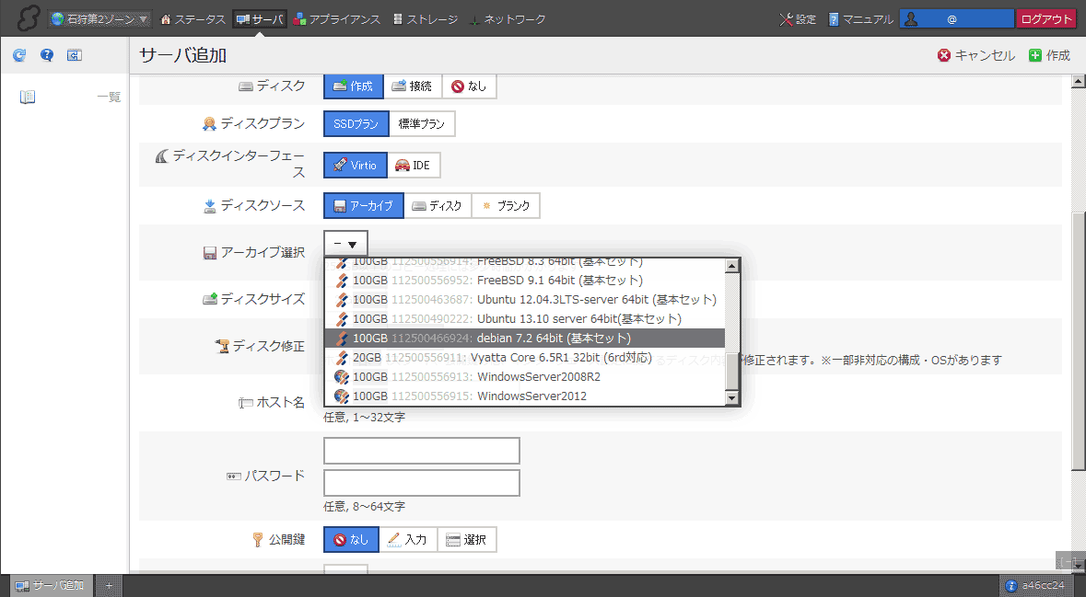This screenshot has width=1086, height=597.
Task: Click the Sakura cloud logo icon
Action: 22,18
